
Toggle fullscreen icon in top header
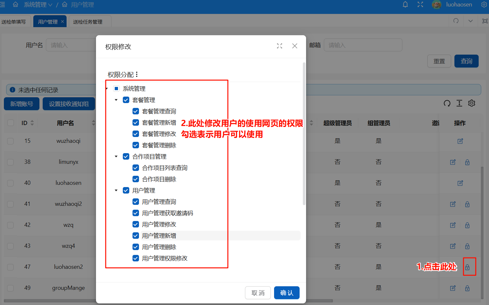pos(420,5)
